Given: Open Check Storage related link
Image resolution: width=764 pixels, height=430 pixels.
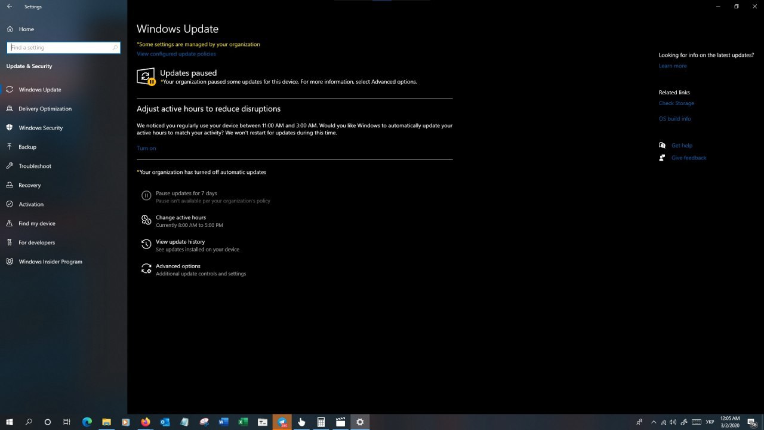Looking at the screenshot, I should tap(676, 103).
